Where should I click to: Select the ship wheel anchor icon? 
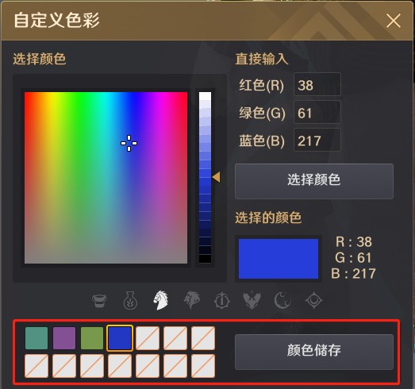(222, 300)
